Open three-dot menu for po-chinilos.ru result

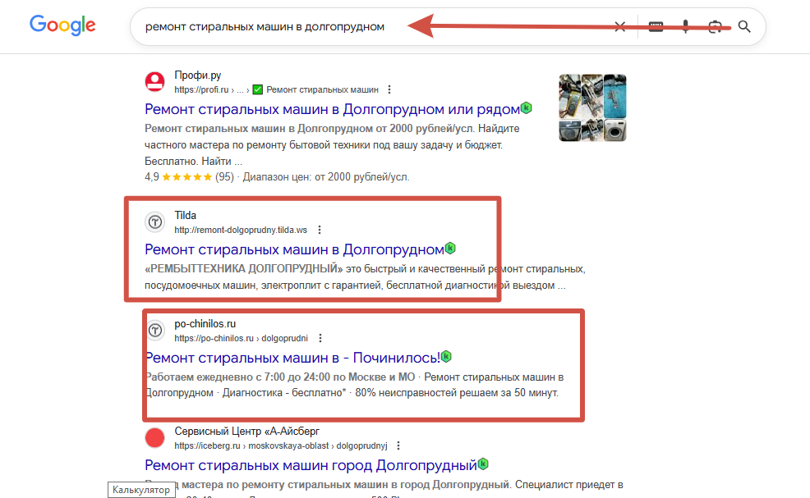click(x=320, y=338)
